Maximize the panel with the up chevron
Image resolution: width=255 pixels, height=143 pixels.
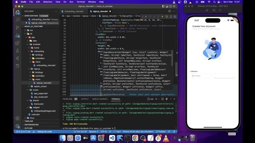click(171, 99)
